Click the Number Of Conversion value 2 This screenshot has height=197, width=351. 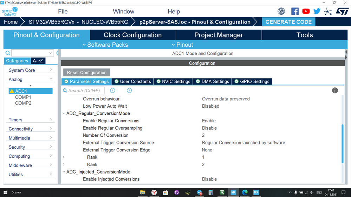tap(203, 135)
